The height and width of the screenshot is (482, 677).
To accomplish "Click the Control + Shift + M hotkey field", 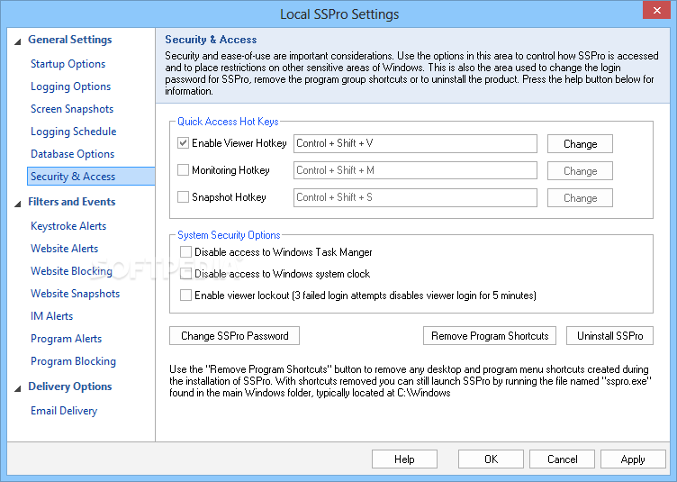I will (415, 170).
